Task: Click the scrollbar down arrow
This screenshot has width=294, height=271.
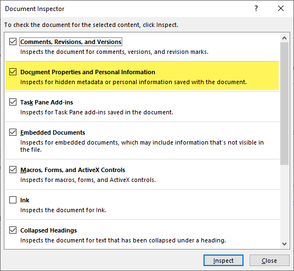Action: coord(284,244)
